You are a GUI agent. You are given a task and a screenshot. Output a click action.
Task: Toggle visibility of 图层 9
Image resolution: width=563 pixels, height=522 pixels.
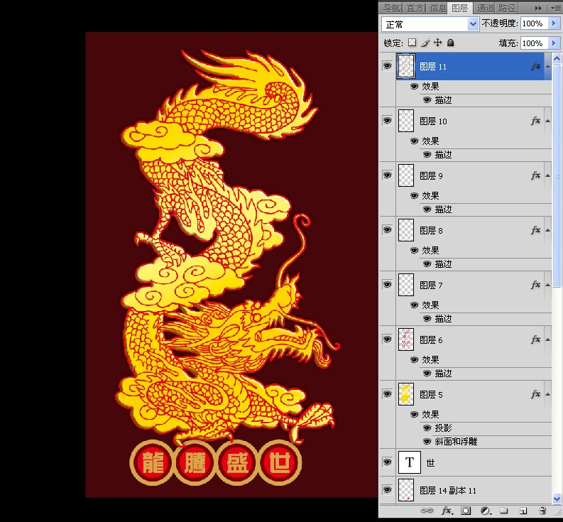coord(387,175)
